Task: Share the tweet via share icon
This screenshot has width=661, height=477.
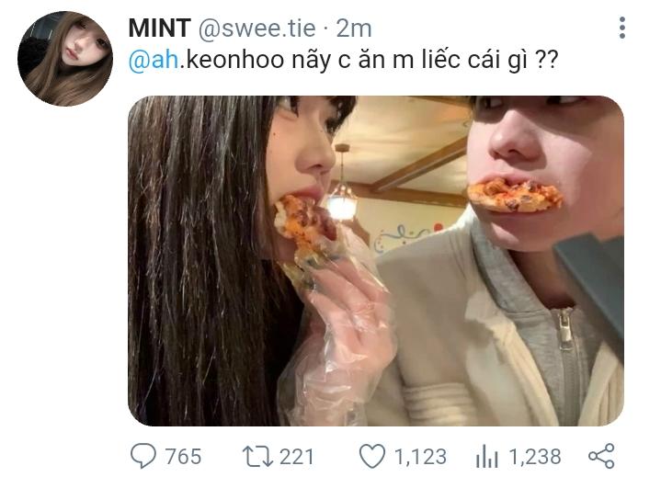Action: pyautogui.click(x=601, y=456)
